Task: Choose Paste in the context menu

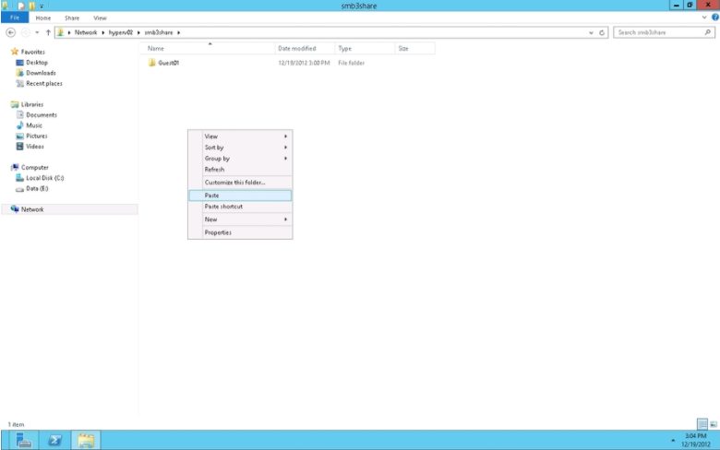Action: (x=240, y=195)
